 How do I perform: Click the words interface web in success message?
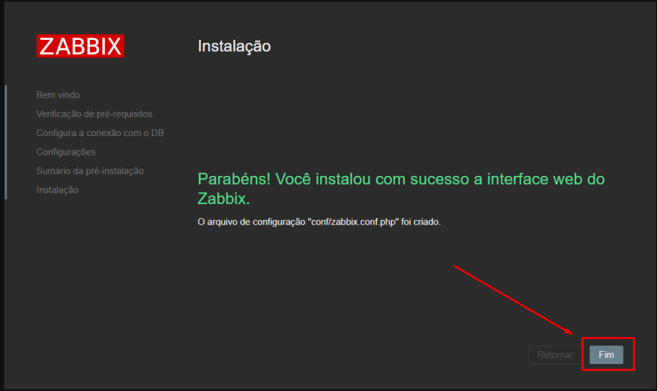point(518,179)
